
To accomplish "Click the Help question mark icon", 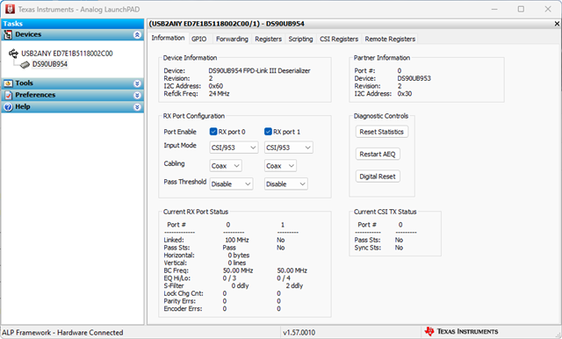I will (x=8, y=107).
